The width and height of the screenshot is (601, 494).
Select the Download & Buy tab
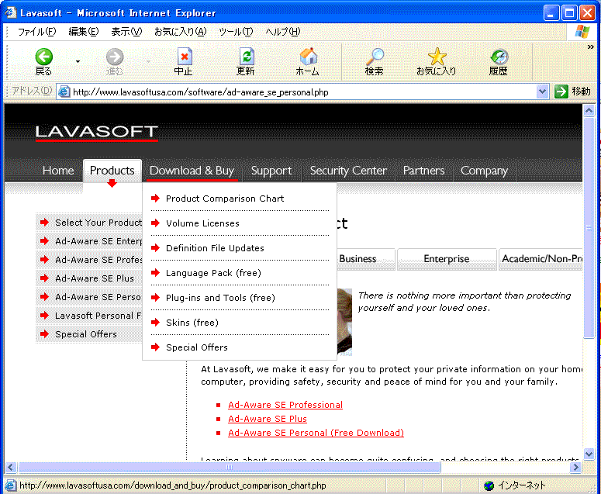click(x=192, y=171)
